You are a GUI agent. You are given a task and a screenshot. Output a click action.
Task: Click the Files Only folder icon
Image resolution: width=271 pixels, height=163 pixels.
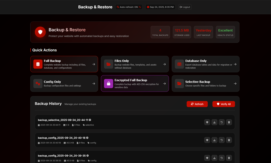coord(108,64)
